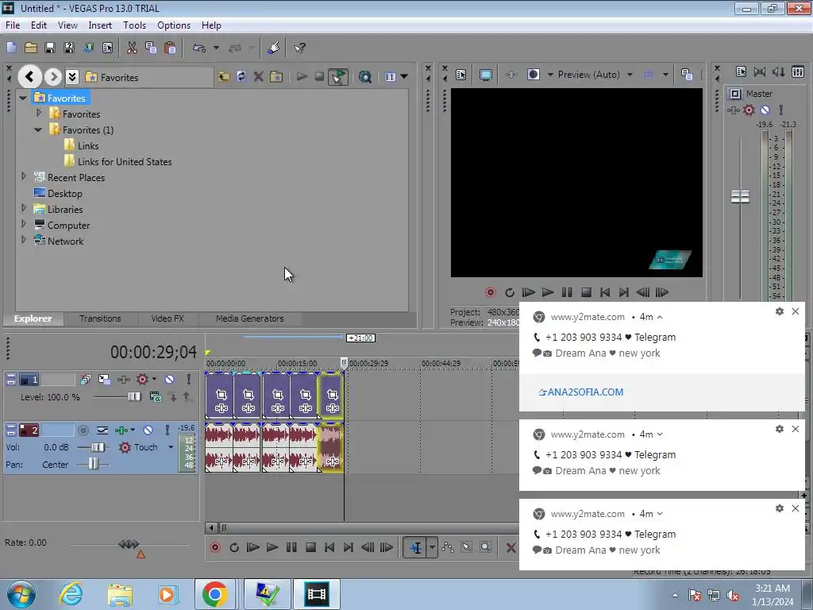Open normal edit tool dropdown arrow
The image size is (813, 610).
tap(432, 547)
